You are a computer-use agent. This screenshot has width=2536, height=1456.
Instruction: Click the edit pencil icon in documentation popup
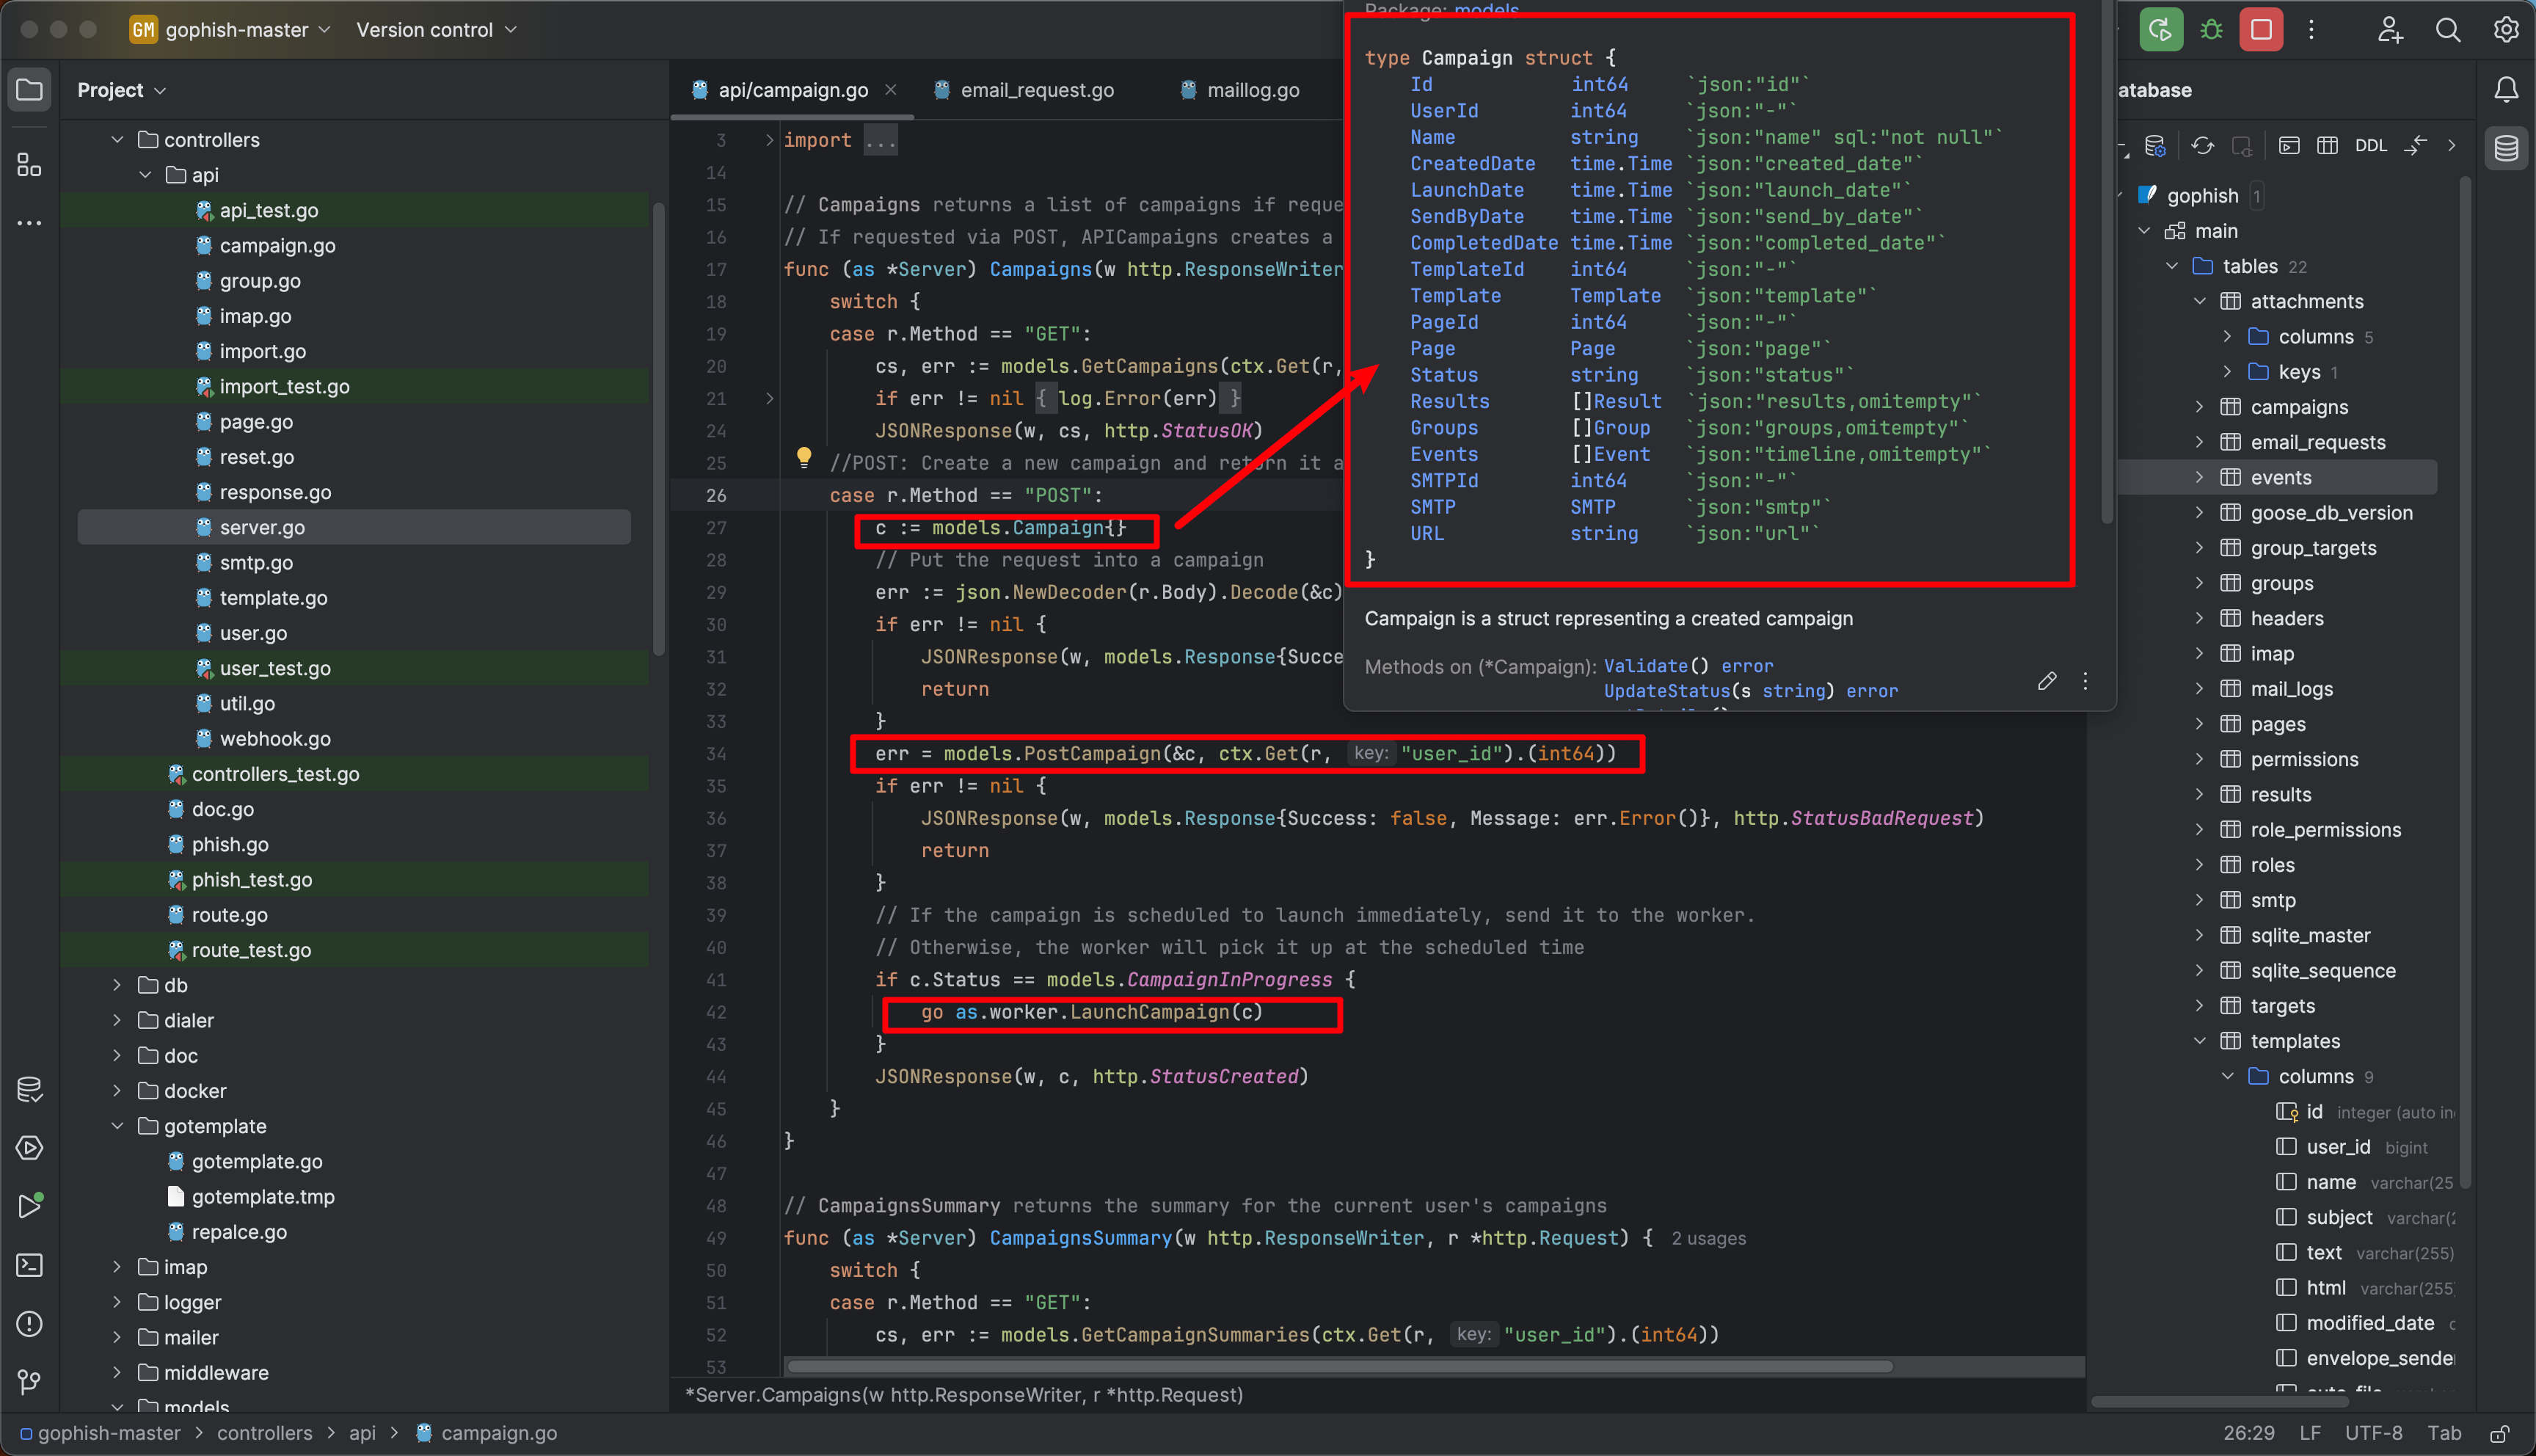pyautogui.click(x=2047, y=681)
